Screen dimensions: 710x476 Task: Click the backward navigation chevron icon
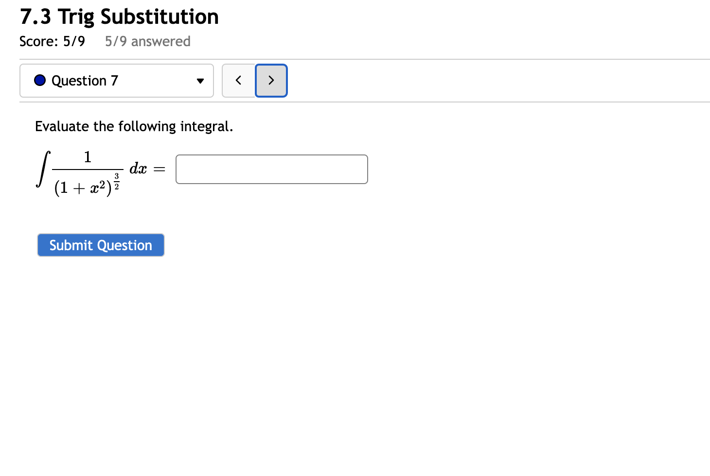[239, 81]
